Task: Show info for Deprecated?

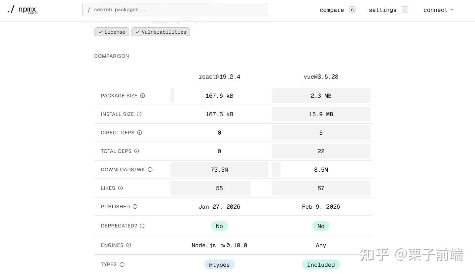Action: (x=142, y=226)
